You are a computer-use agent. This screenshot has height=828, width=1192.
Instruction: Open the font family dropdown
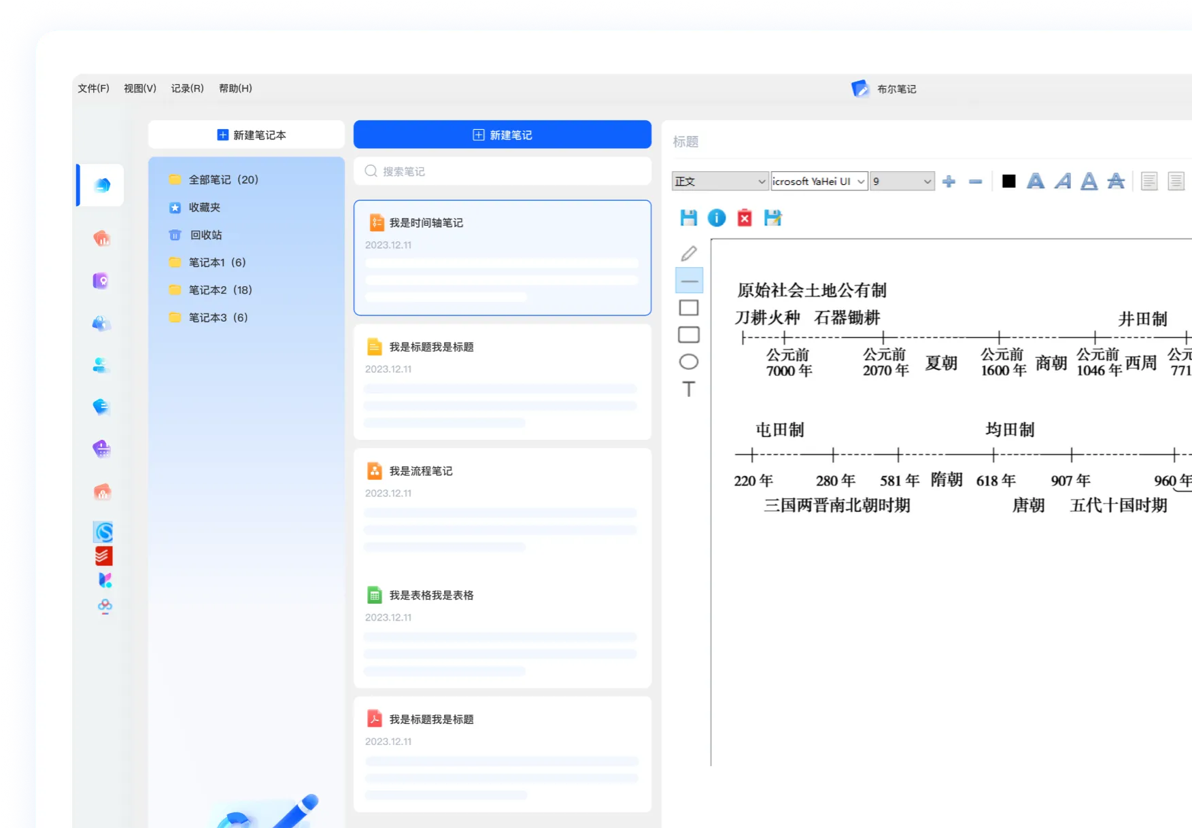818,181
